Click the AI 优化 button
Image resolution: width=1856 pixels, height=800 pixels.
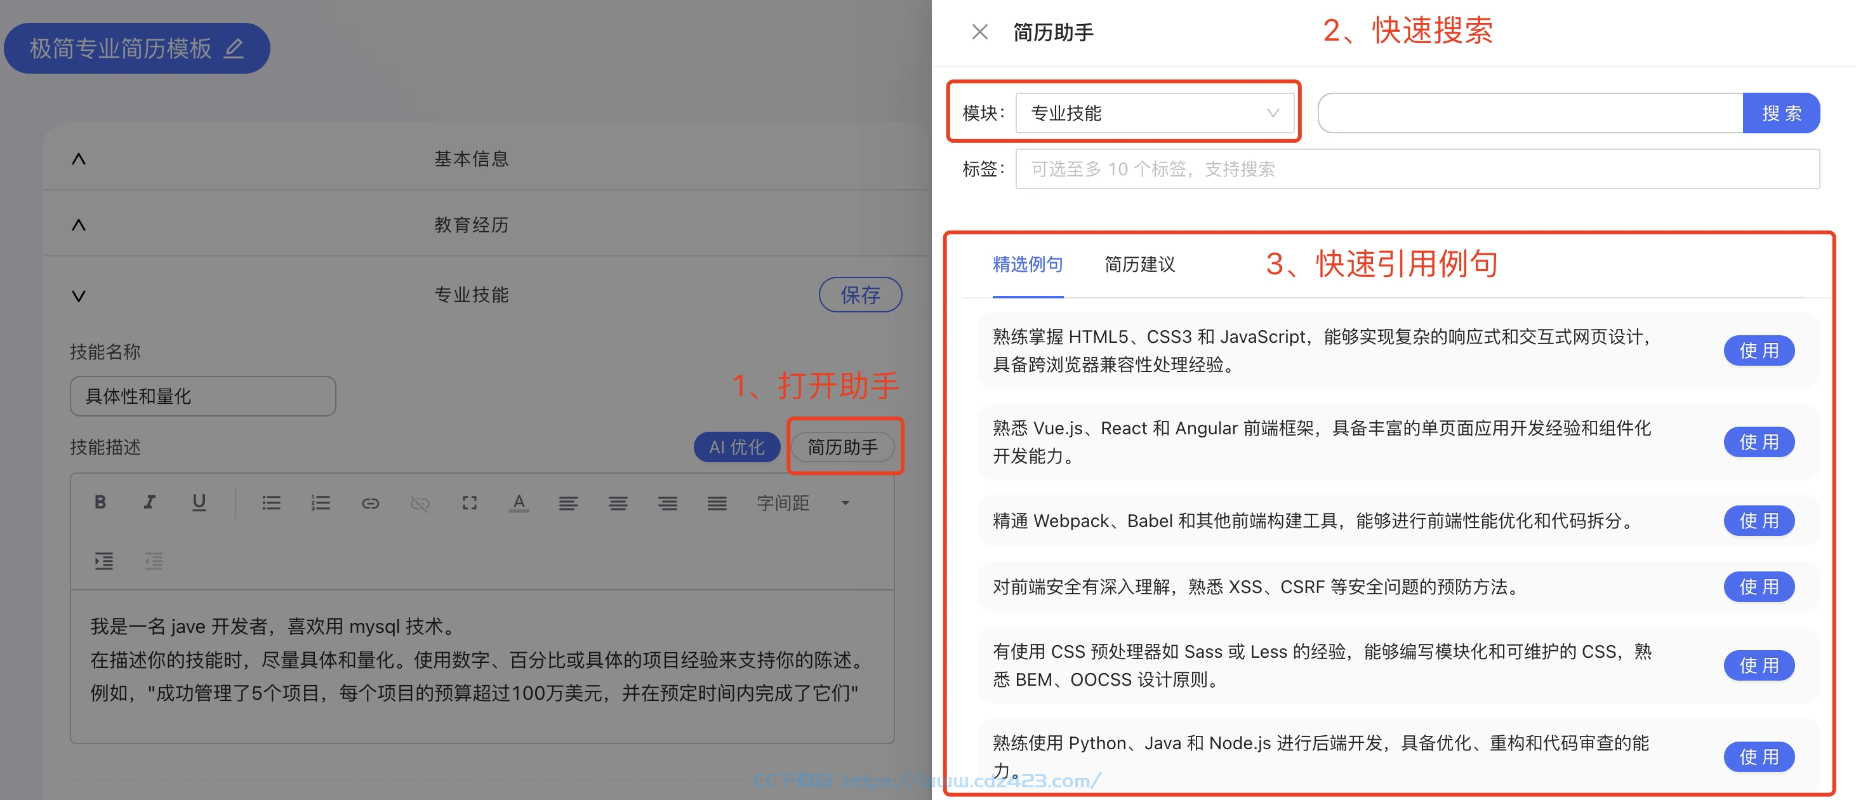pos(736,447)
